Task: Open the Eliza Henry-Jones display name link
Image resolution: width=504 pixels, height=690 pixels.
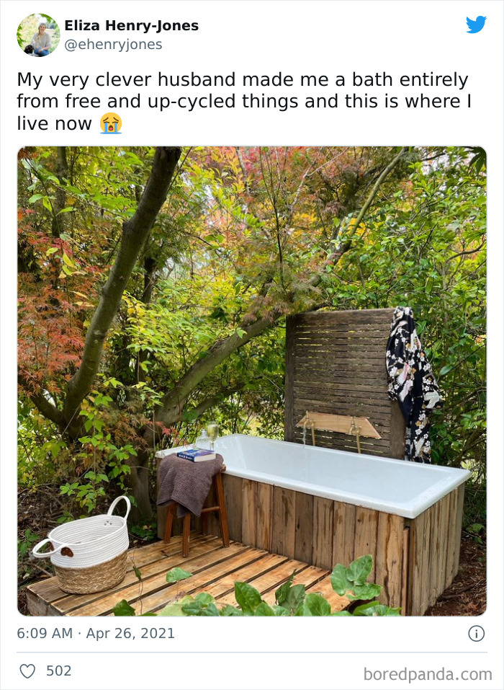Action: pos(131,26)
